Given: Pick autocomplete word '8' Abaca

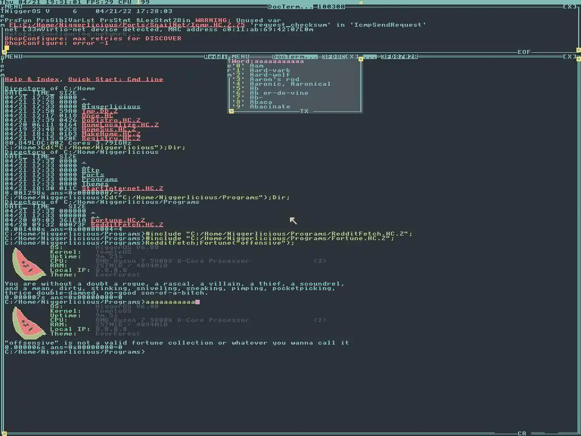Looking at the screenshot, I should (x=252, y=102).
